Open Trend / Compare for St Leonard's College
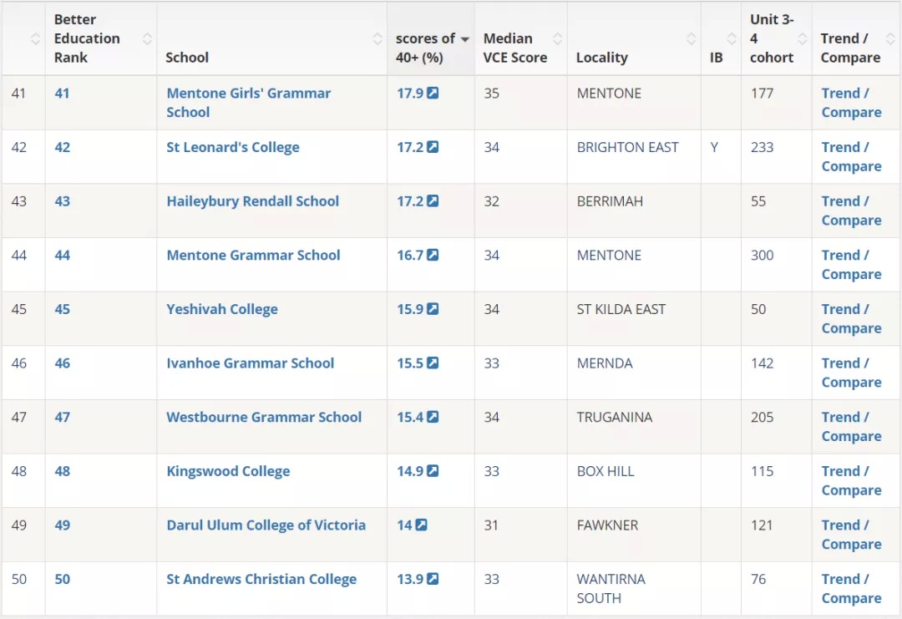 851,156
